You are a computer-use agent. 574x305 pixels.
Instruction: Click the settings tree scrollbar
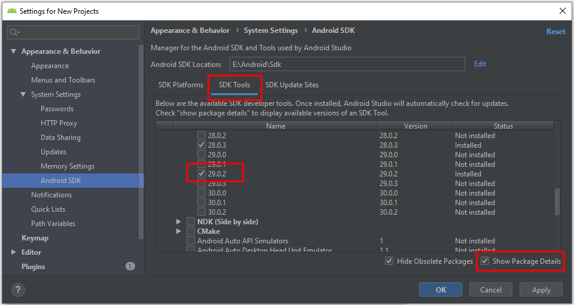point(141,142)
